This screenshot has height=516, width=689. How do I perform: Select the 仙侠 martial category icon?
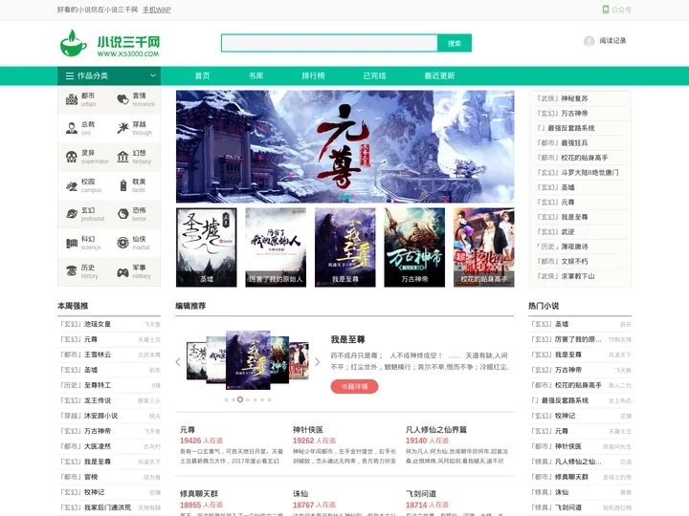pos(122,243)
